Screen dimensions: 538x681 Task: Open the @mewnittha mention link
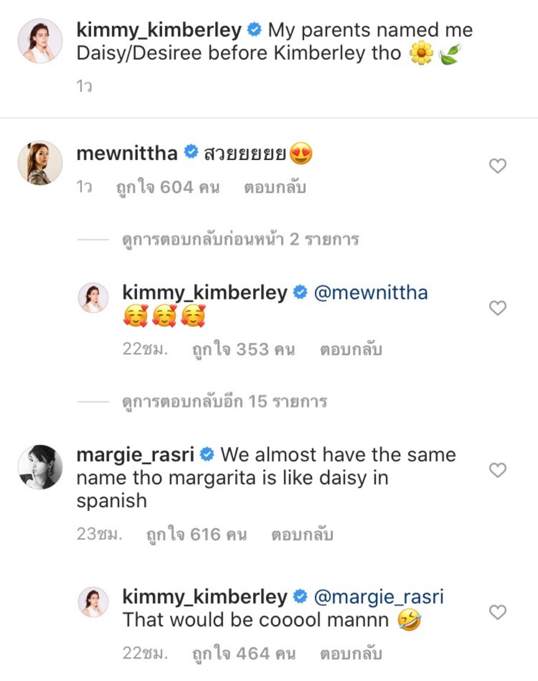pyautogui.click(x=371, y=293)
